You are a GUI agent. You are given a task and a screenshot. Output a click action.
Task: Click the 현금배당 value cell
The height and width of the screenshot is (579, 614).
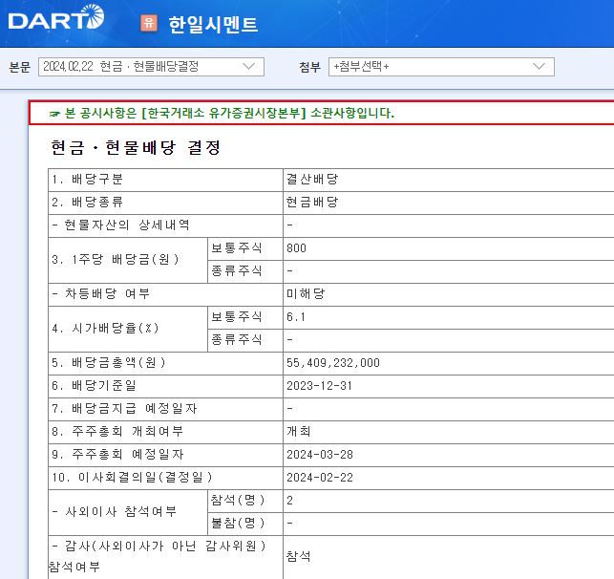[x=449, y=203]
